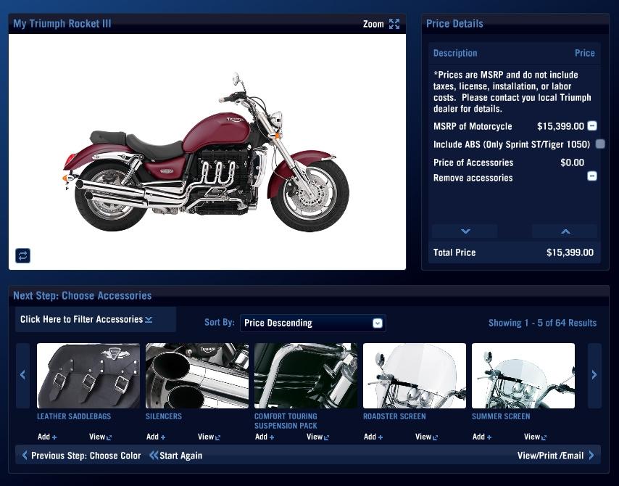The width and height of the screenshot is (619, 486).
Task: Click the SILENCERS title text
Action: coord(164,416)
